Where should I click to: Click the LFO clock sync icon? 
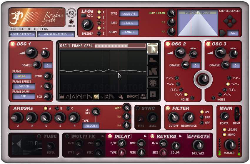(x=90, y=16)
